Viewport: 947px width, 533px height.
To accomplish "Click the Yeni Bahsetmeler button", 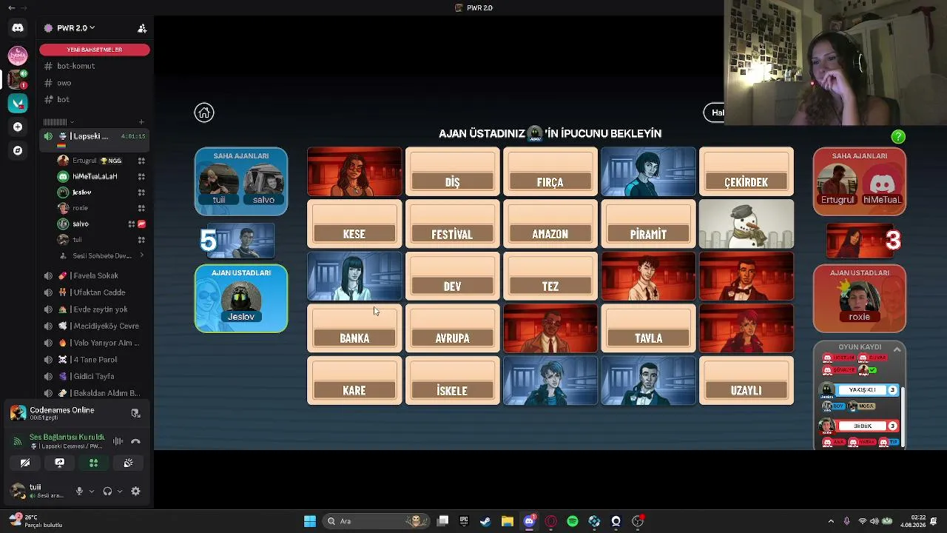I will [x=95, y=50].
